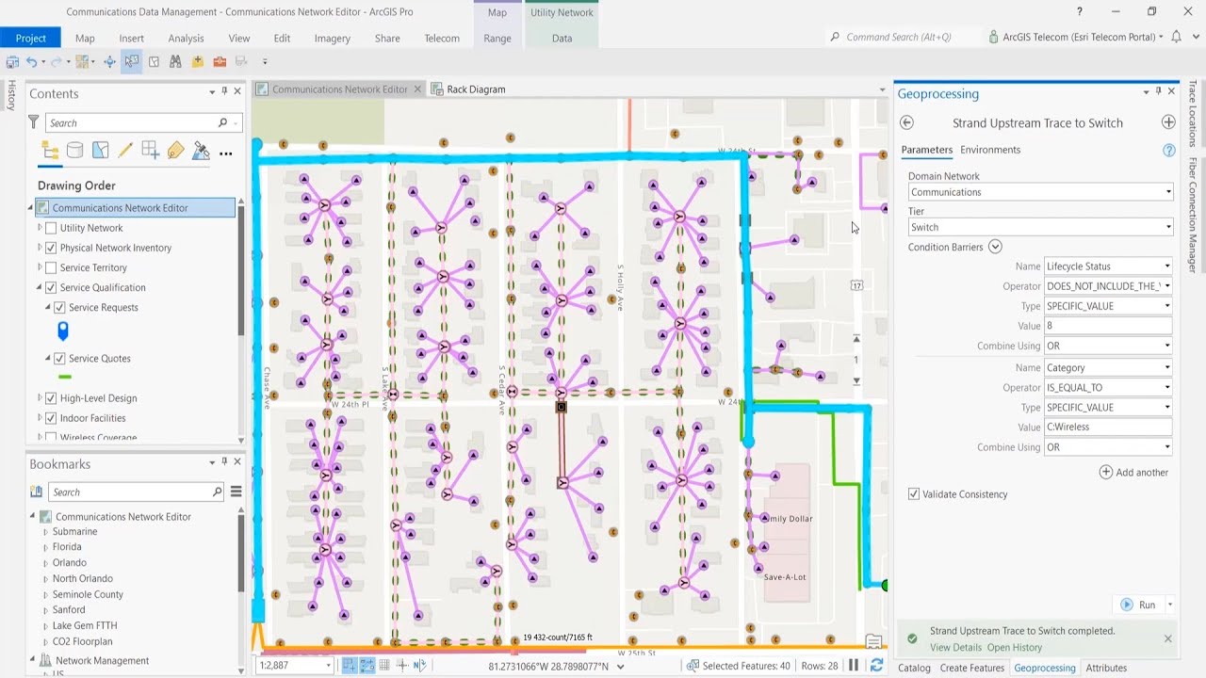Screen dimensions: 1206x678
Task: Toggle snapping icon in map status bar
Action: pyautogui.click(x=350, y=666)
